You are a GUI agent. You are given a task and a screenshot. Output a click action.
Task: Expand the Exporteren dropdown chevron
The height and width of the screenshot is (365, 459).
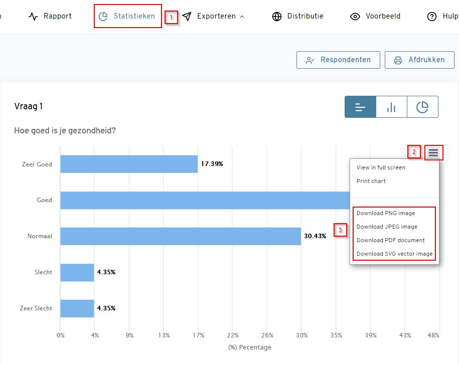click(x=242, y=17)
